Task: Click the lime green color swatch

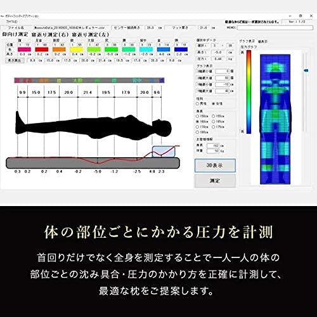Action: tap(94, 49)
